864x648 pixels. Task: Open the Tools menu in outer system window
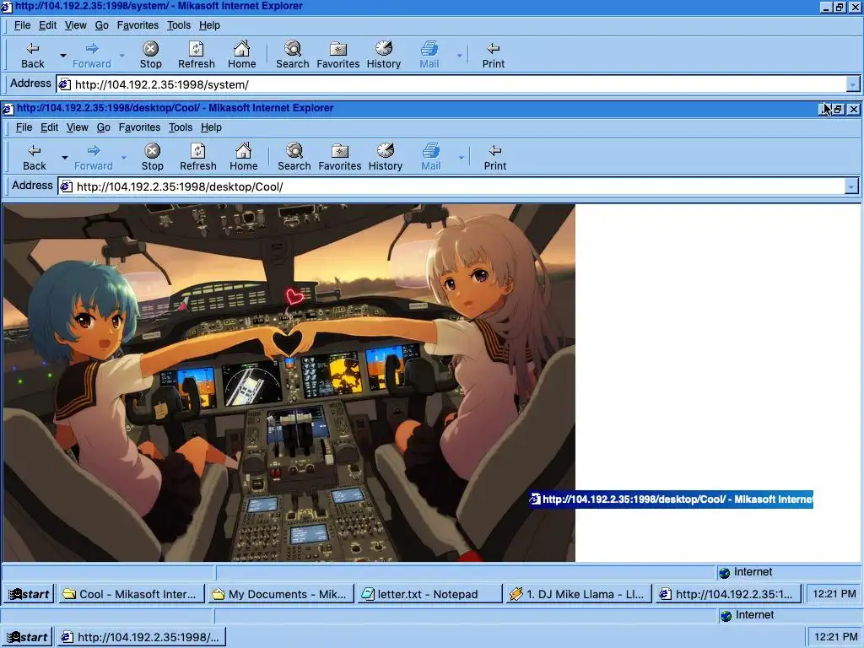point(179,25)
